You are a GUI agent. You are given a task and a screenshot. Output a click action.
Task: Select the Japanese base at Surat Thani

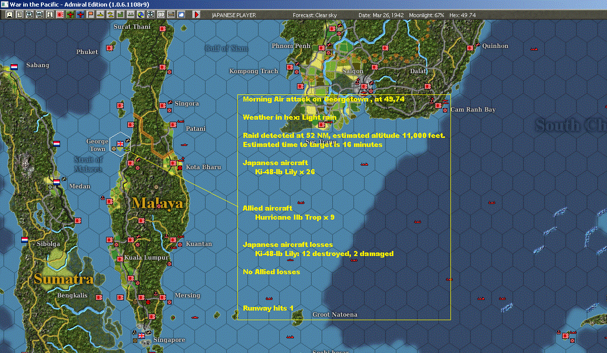point(163,30)
